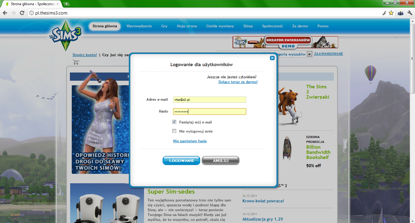Click the singer promo image

(x=101, y=122)
